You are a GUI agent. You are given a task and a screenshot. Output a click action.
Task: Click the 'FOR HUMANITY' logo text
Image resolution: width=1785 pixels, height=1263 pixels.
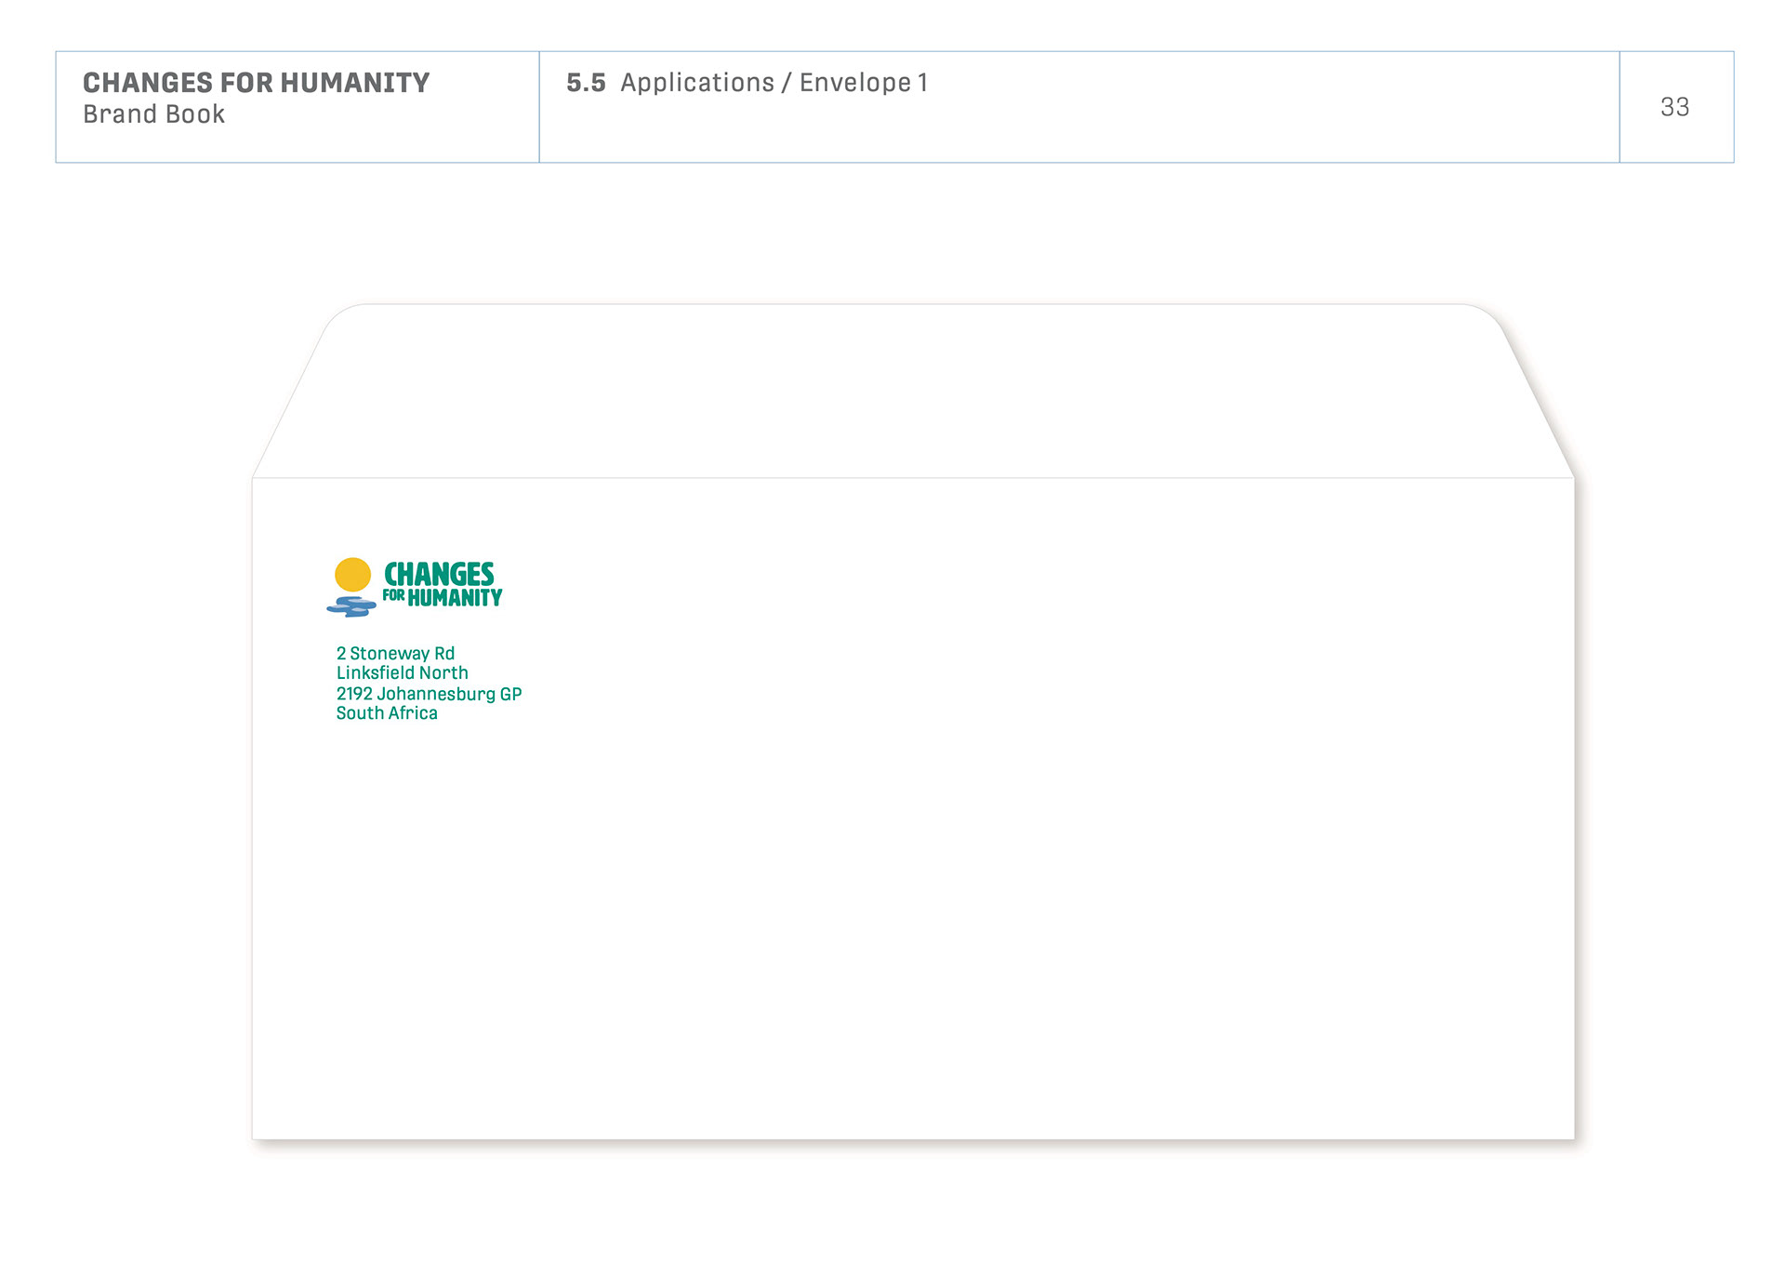click(443, 598)
